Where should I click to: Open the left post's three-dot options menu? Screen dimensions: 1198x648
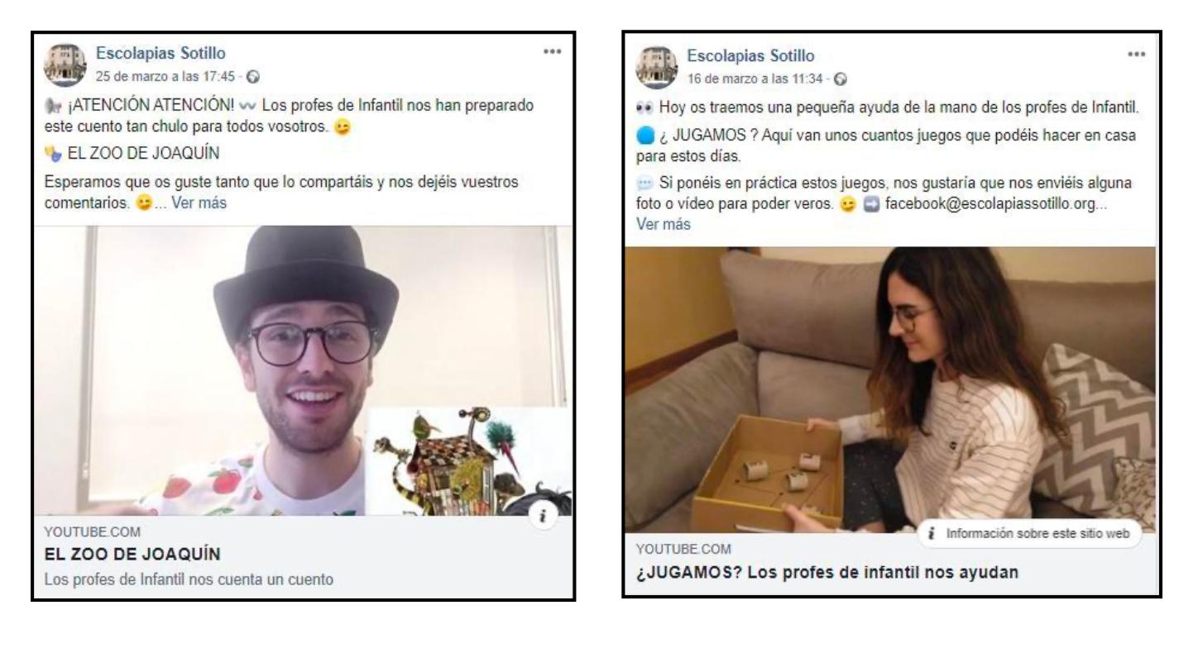[553, 51]
